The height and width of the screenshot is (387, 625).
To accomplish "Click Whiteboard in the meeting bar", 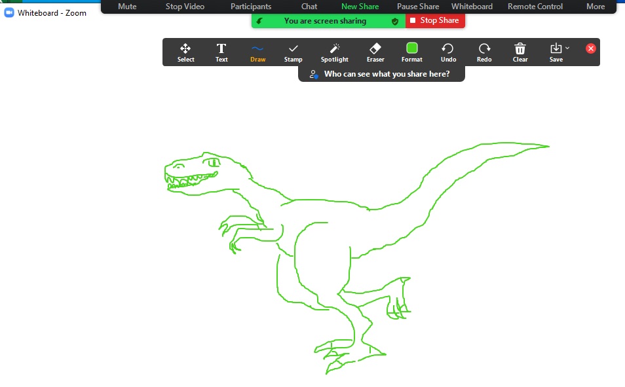I will pyautogui.click(x=472, y=7).
